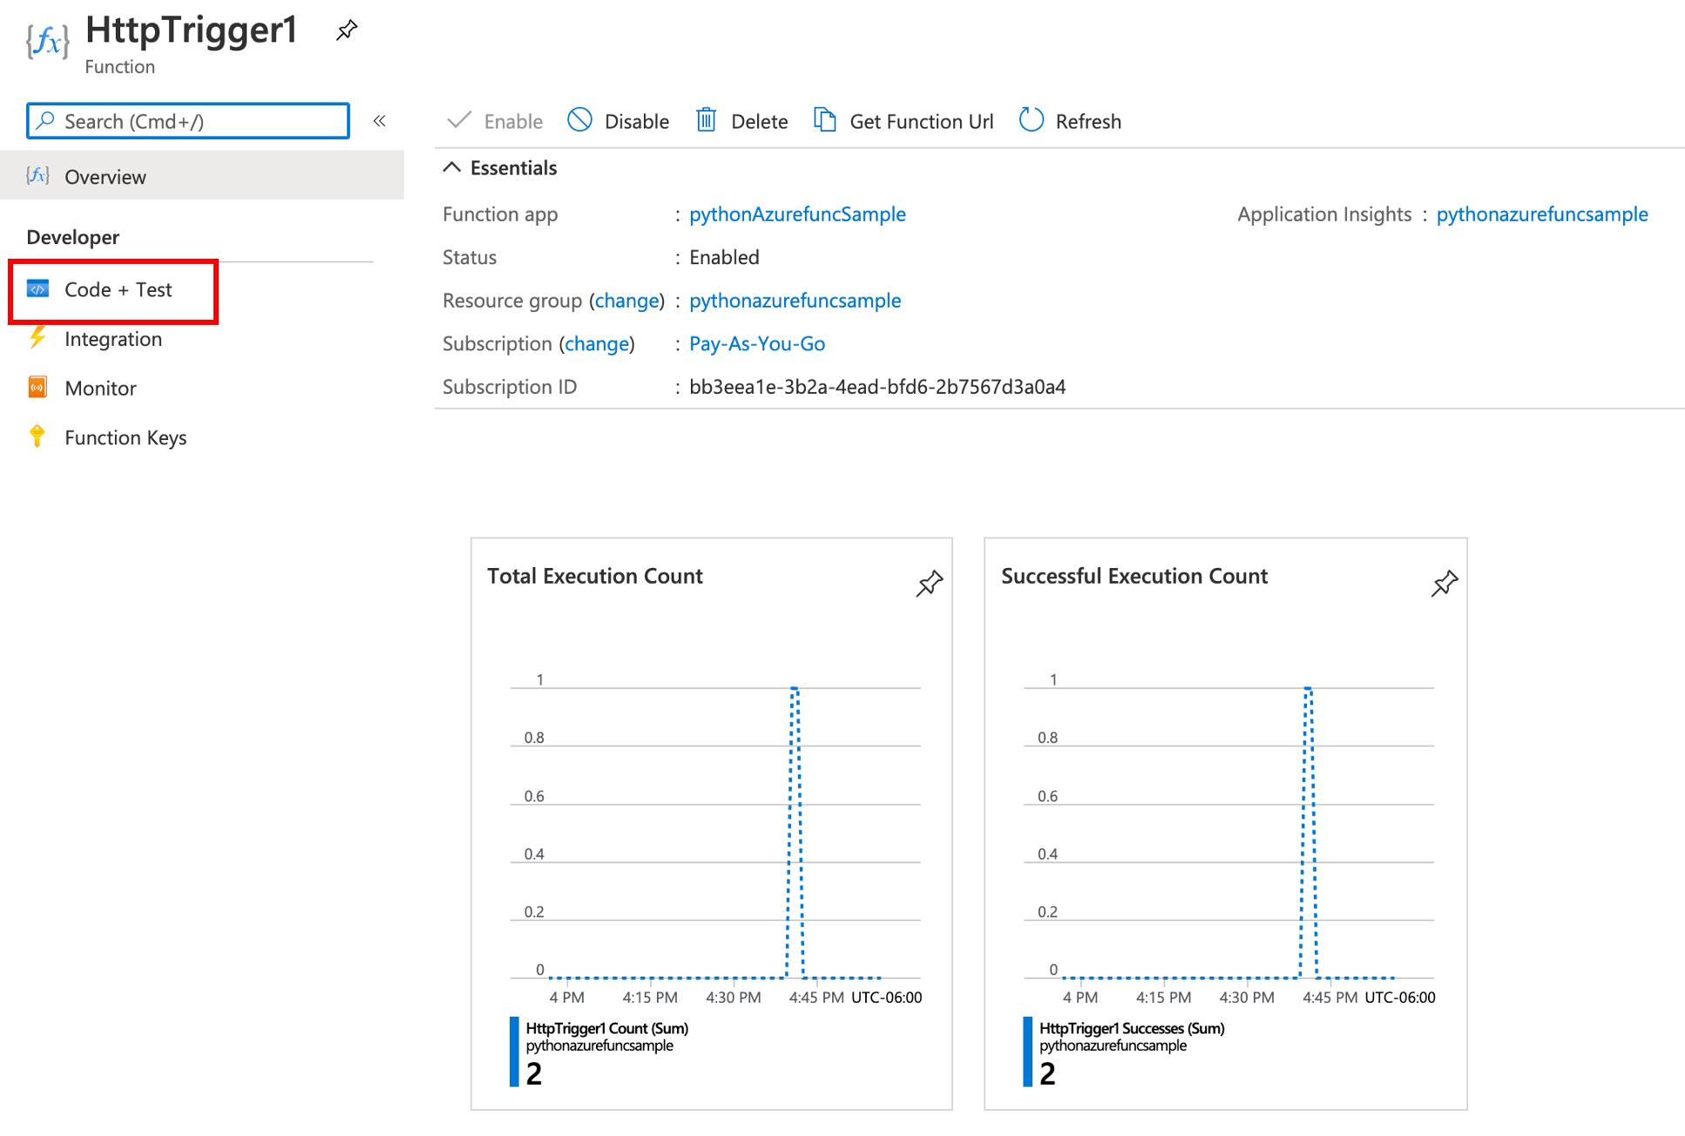1685x1136 pixels.
Task: Click the Disable function icon
Action: pos(579,120)
